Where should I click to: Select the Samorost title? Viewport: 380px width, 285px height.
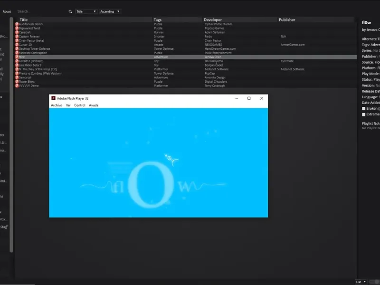point(25,77)
